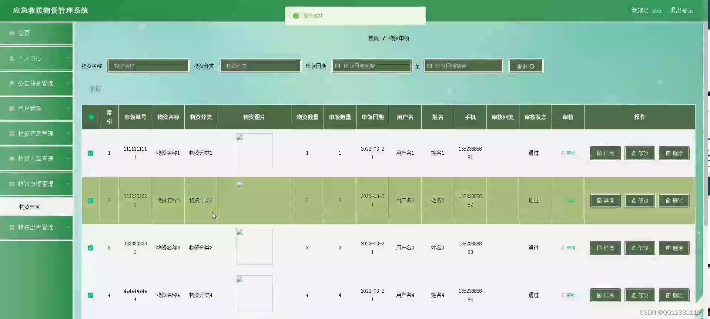Image resolution: width=710 pixels, height=319 pixels.
Task: Open 详情 for row 物资名称2
Action: 605,201
